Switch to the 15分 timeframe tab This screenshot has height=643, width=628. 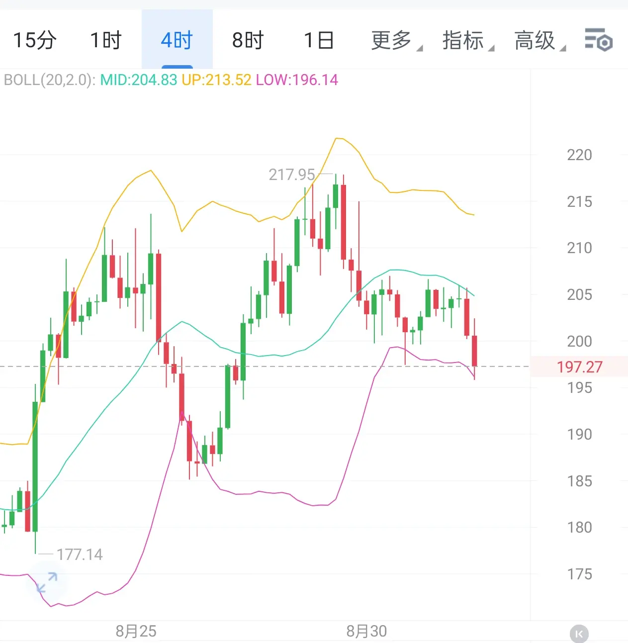click(x=35, y=40)
